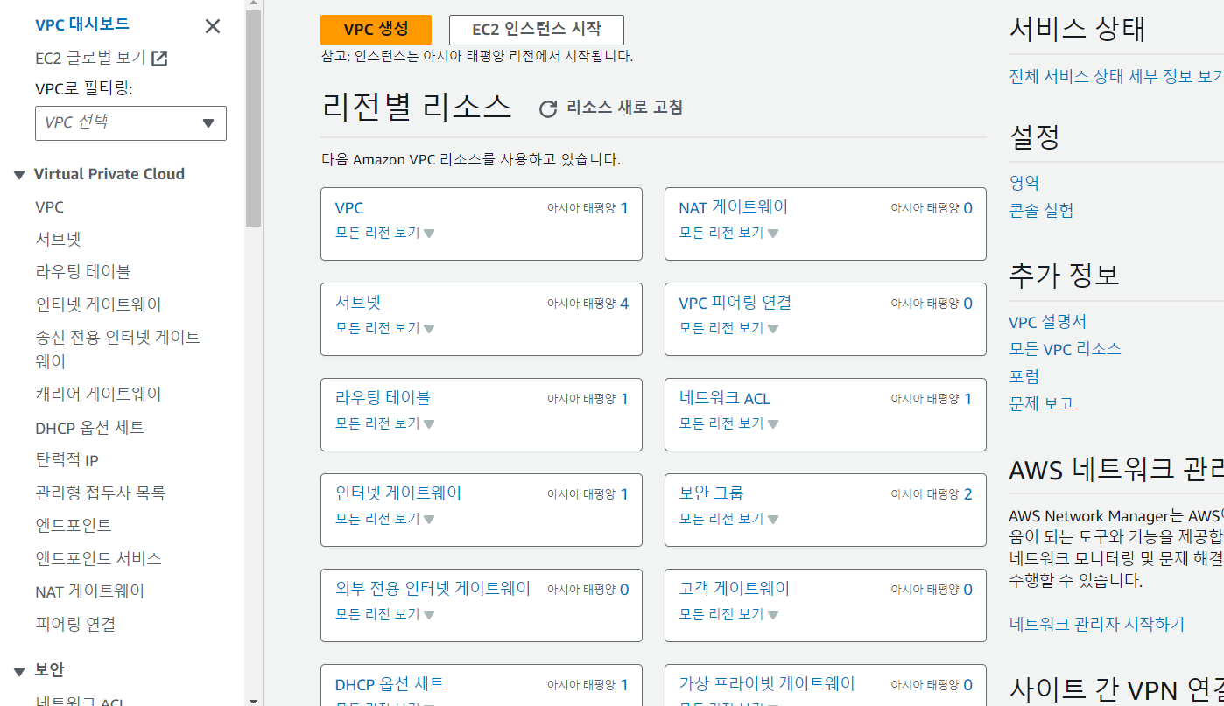
Task: Open 콘솔 실험 settings link
Action: point(1041,210)
